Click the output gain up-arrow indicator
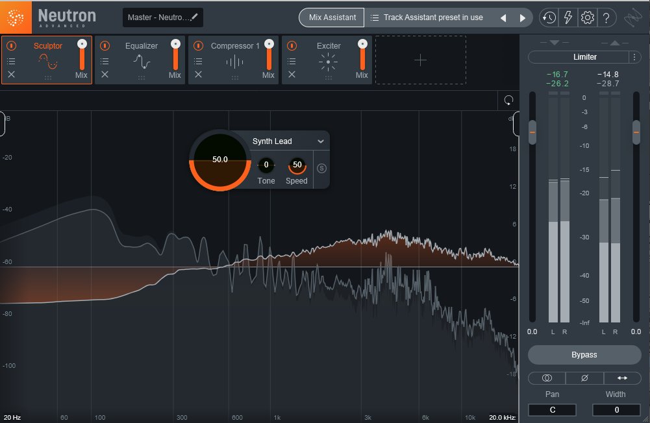Image resolution: width=650 pixels, height=423 pixels. point(615,43)
